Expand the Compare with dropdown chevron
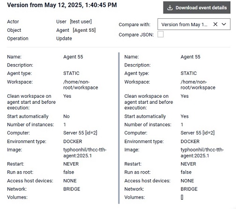Screen dimensions: 236x209 tap(224, 24)
